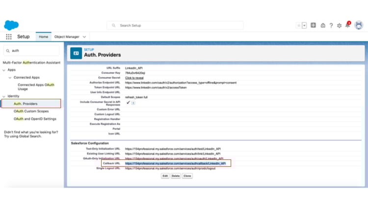
Task: Click the favorites star icon
Action: (299, 26)
